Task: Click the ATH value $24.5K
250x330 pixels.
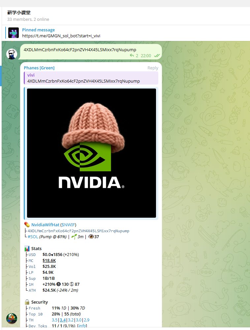Action: [49, 290]
